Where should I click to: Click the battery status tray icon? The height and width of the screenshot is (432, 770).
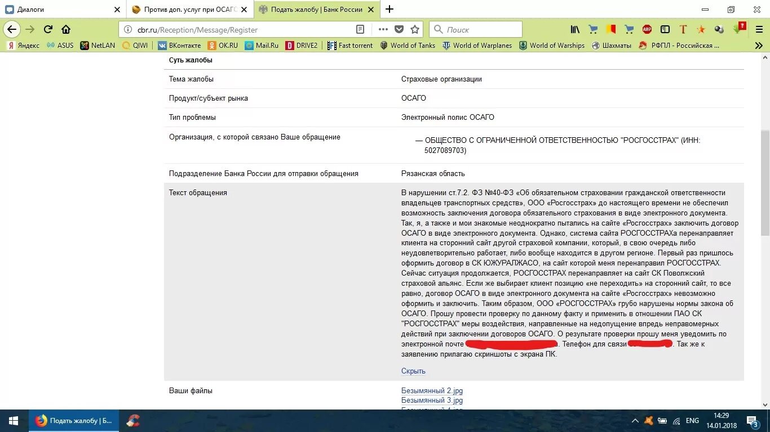point(662,421)
